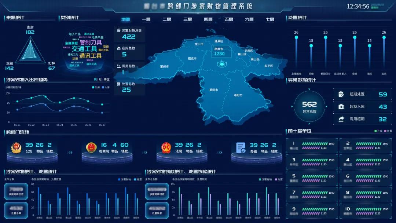The width and height of the screenshot is (396, 223).
Task: Click the 涉案财物钱款 total button
Action: (x=157, y=191)
